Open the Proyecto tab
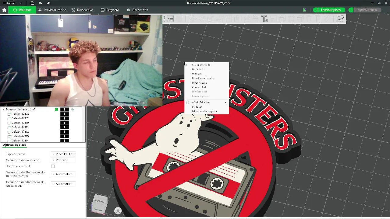The image size is (390, 219). (110, 10)
